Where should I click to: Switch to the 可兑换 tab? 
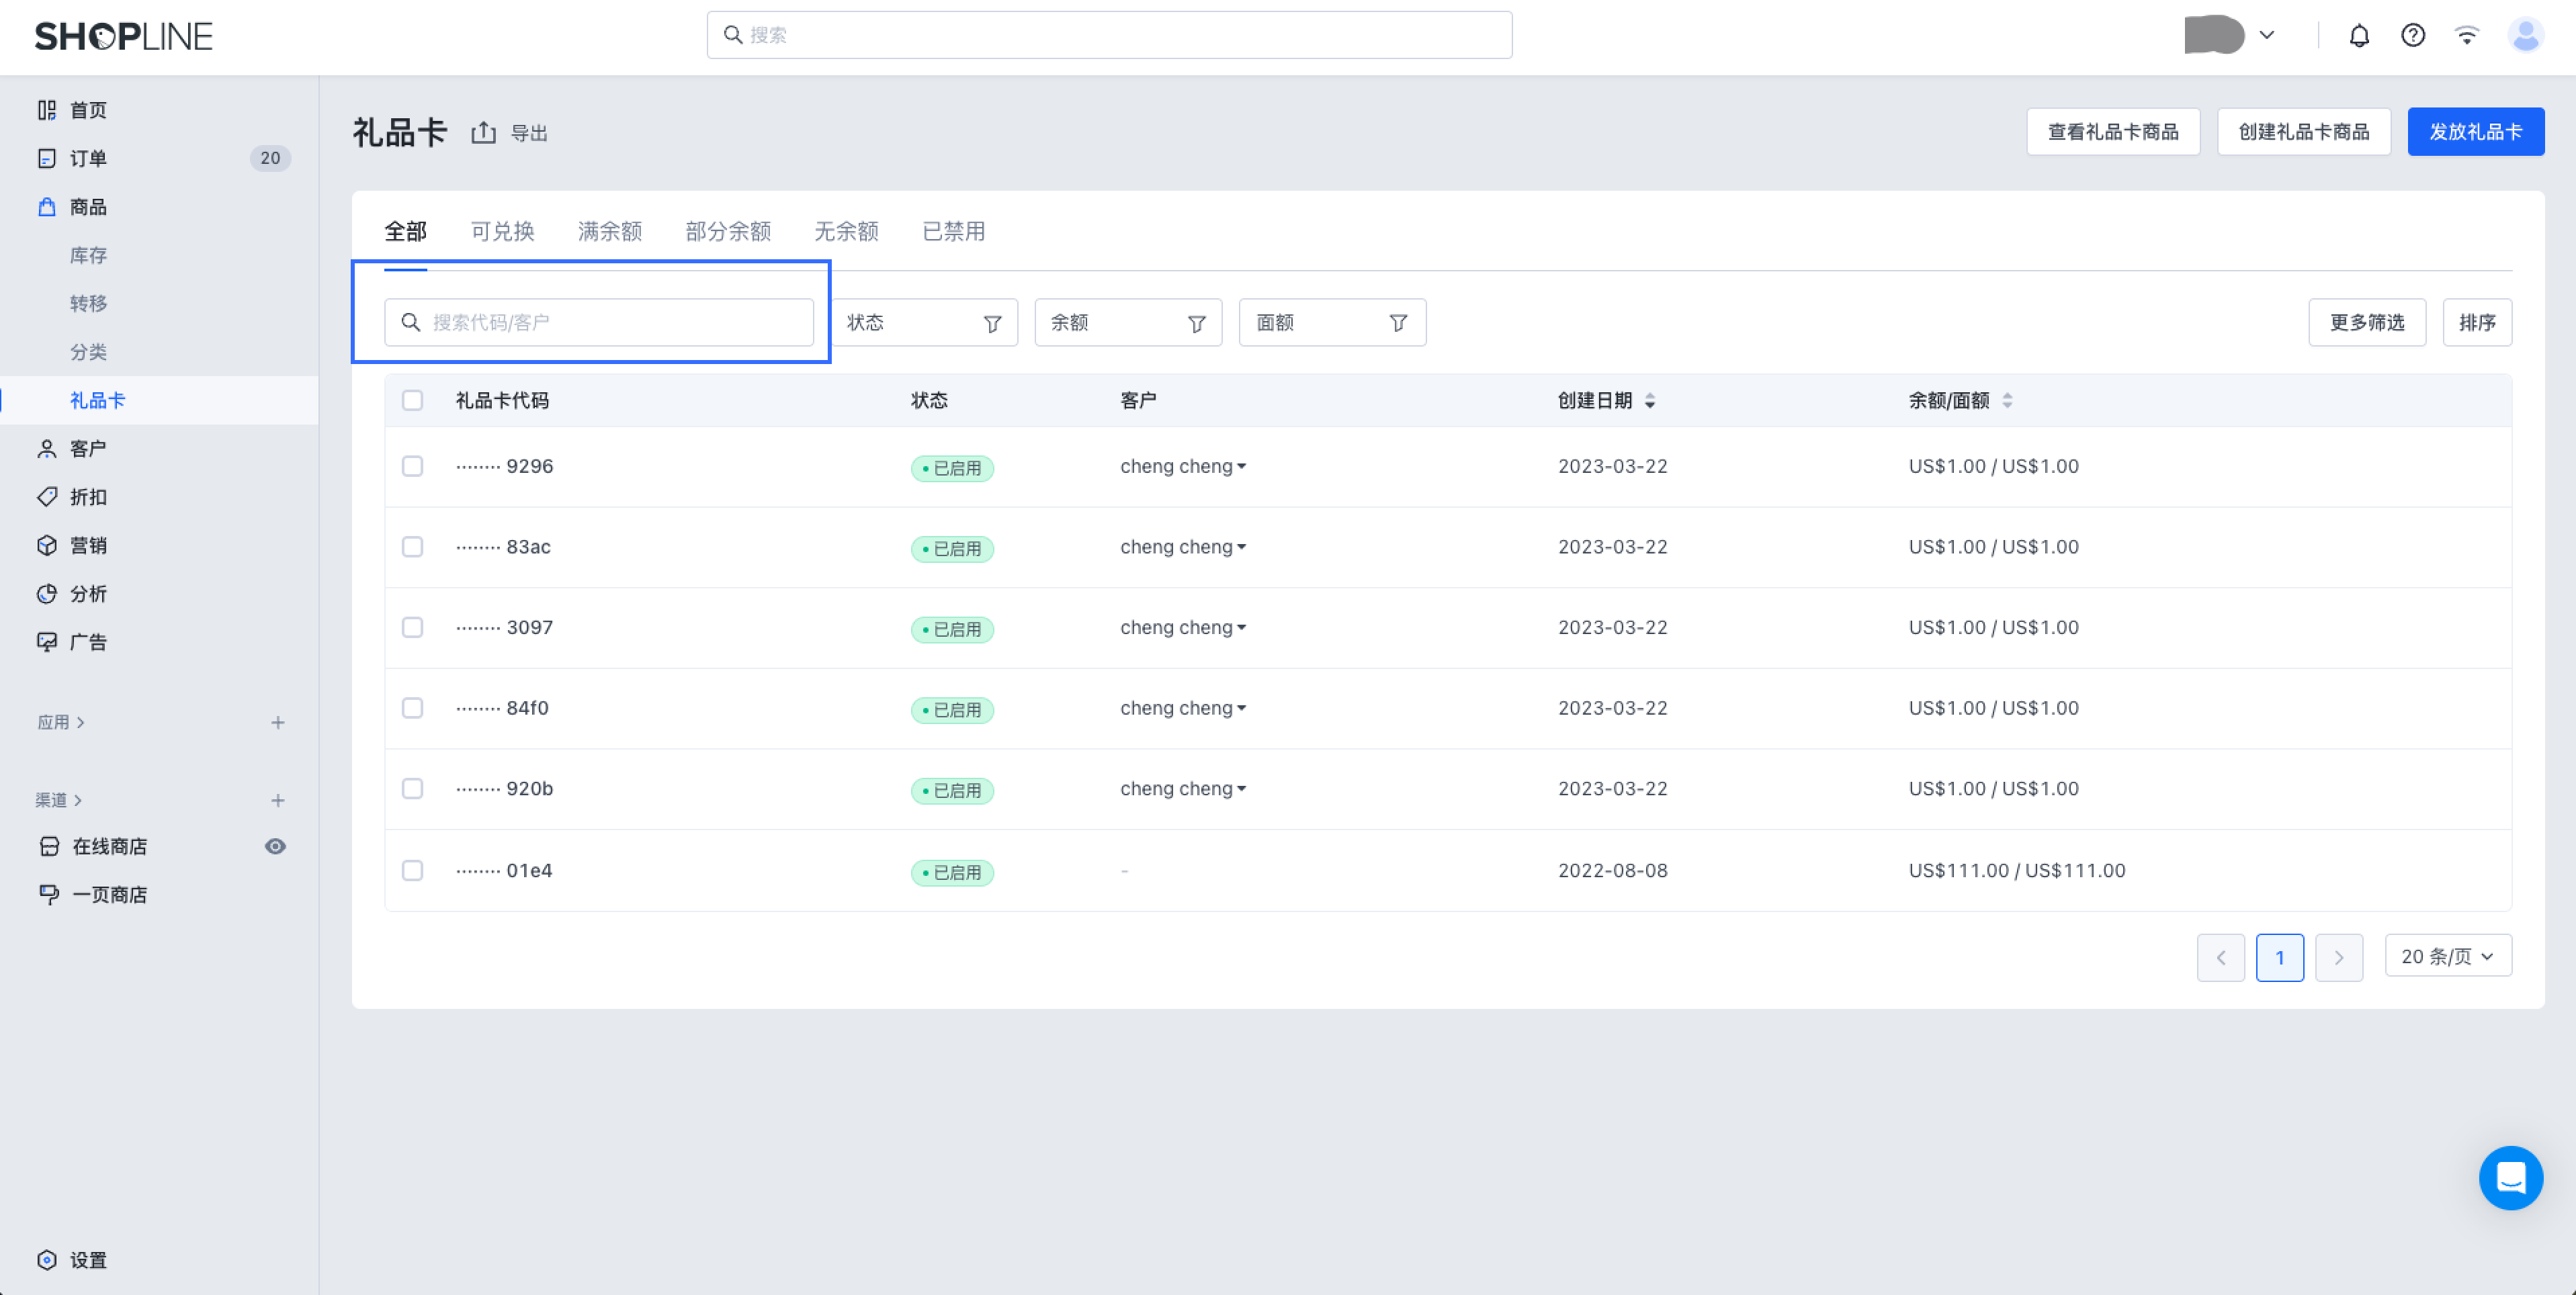[502, 231]
